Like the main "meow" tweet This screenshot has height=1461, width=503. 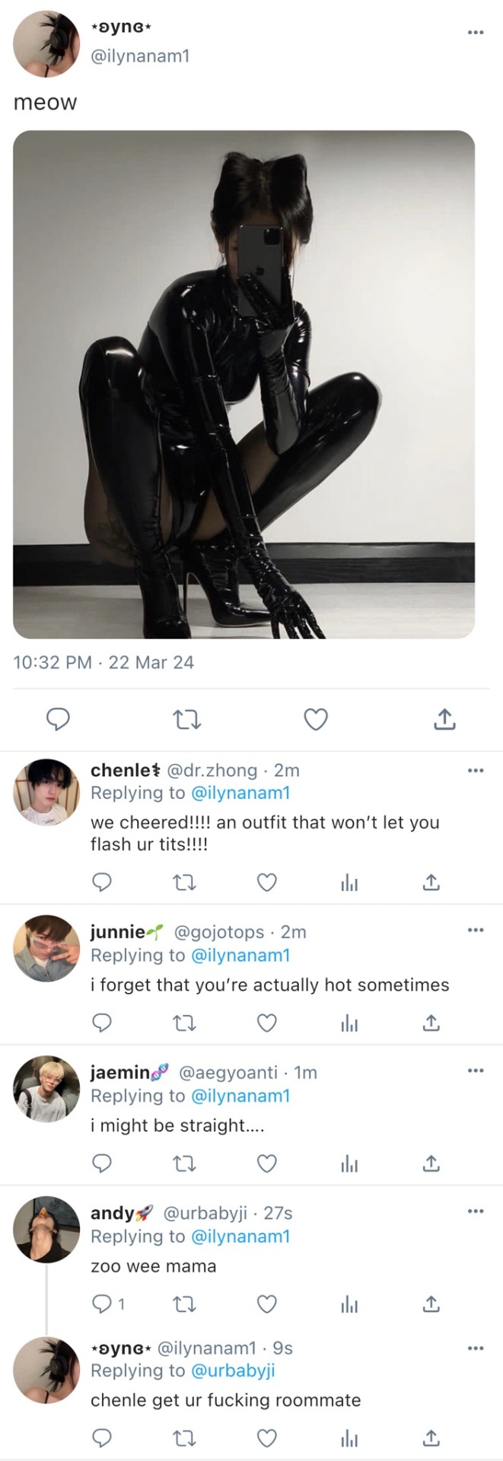(x=316, y=719)
